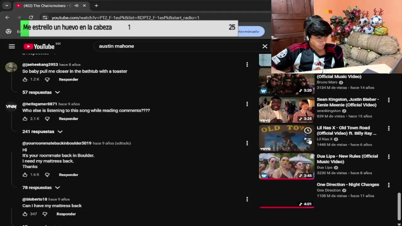Open the @yourroommatebackinboulder5019 username link
The image size is (402, 226).
point(57,143)
